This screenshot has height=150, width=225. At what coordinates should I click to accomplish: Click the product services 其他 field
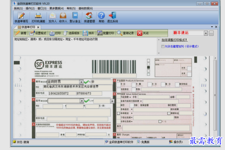click(161, 89)
